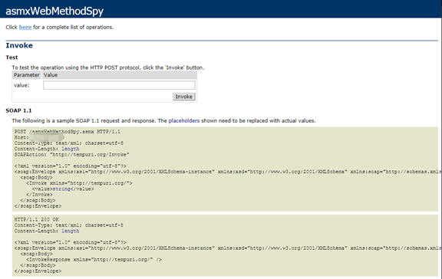
Task: Select the Invoke section heading
Action: [19, 45]
